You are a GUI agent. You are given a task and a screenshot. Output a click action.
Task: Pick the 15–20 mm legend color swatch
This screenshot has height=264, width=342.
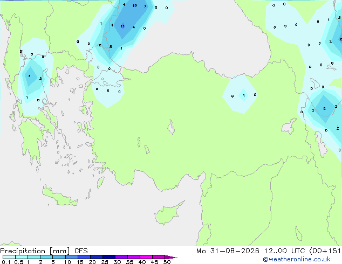[84, 257]
